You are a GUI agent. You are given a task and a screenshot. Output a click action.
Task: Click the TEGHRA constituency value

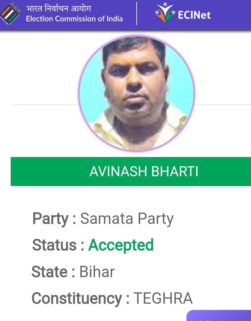click(x=163, y=298)
